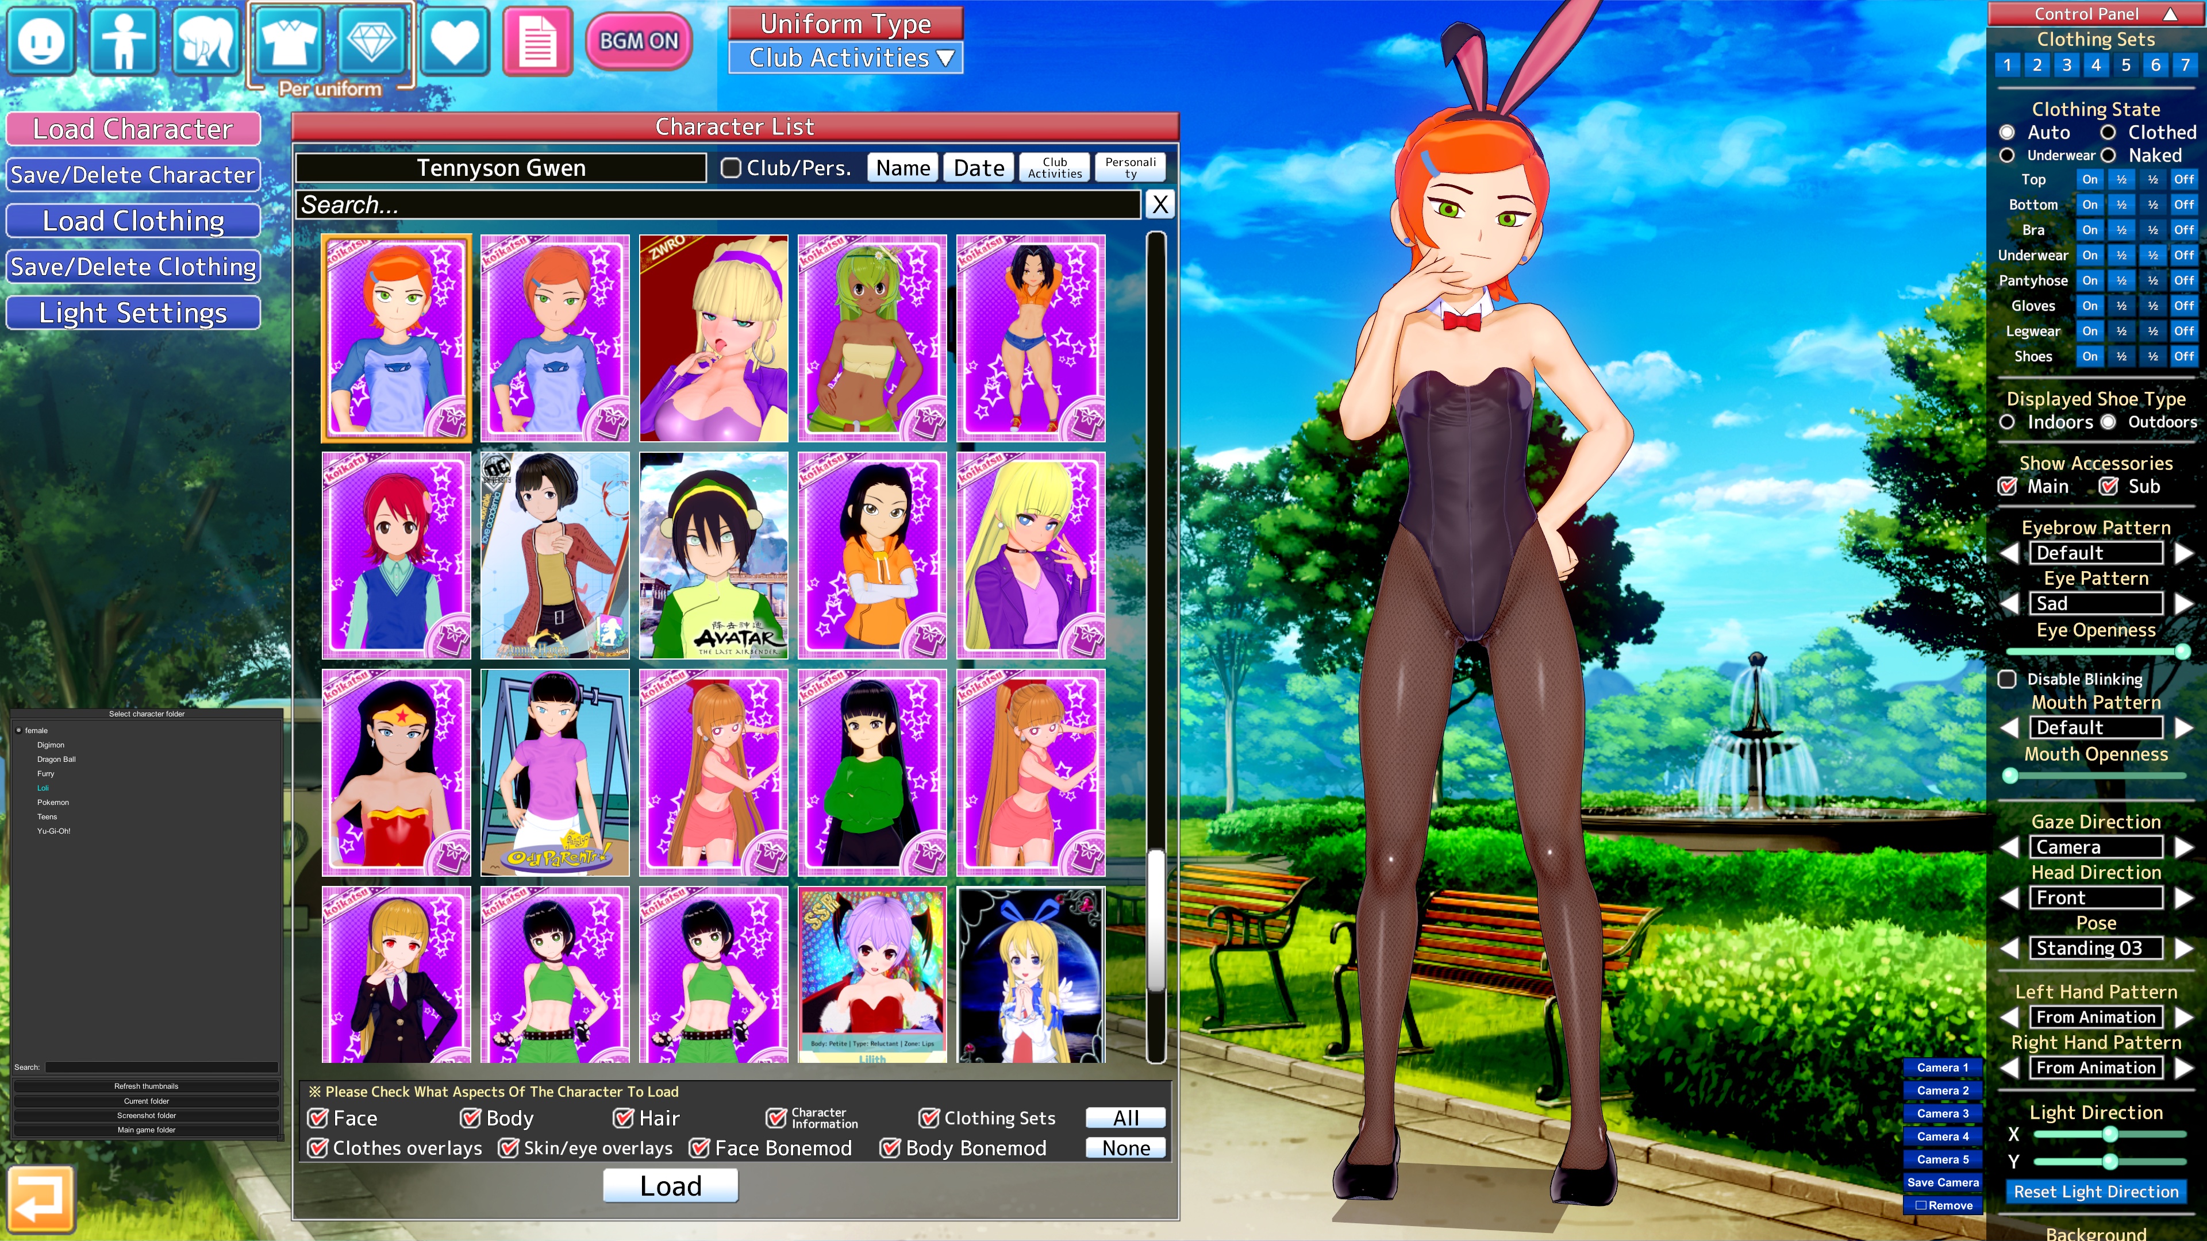Uncheck Clothes overlays option
2207x1241 pixels.
pyautogui.click(x=318, y=1148)
